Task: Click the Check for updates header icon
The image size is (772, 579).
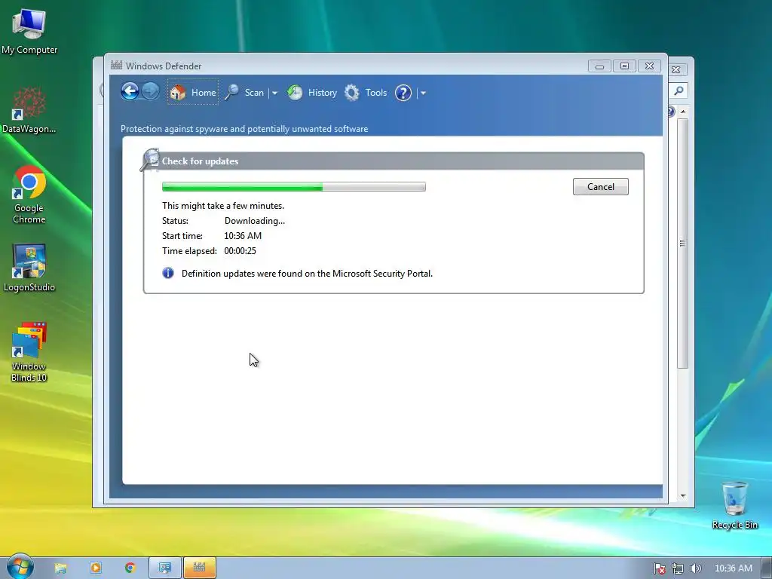Action: (150, 160)
